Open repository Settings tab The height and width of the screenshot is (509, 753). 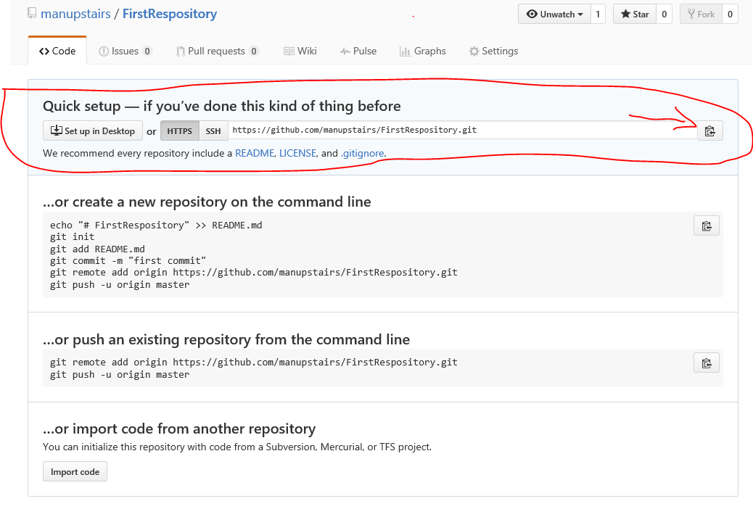tap(494, 51)
